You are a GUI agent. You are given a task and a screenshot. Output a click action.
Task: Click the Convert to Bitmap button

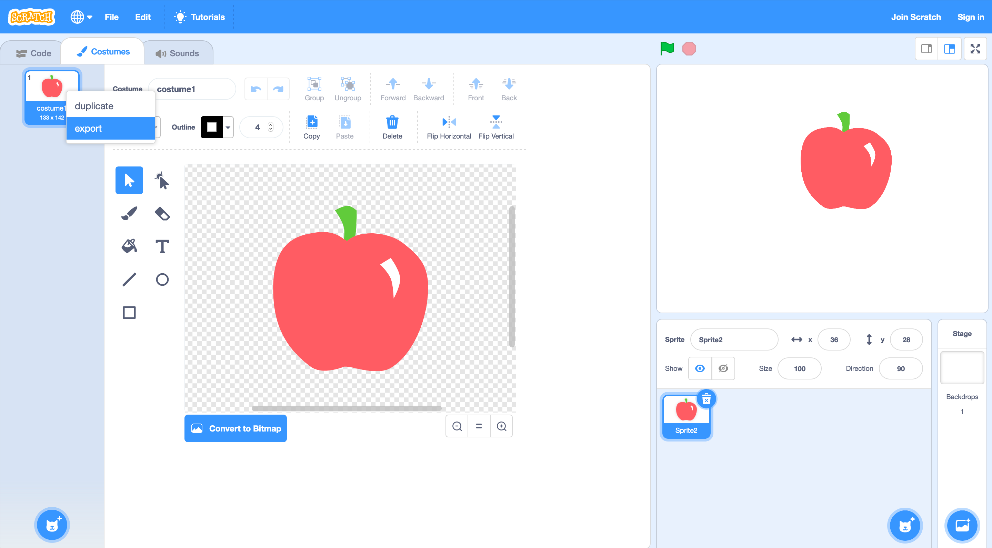pyautogui.click(x=236, y=428)
